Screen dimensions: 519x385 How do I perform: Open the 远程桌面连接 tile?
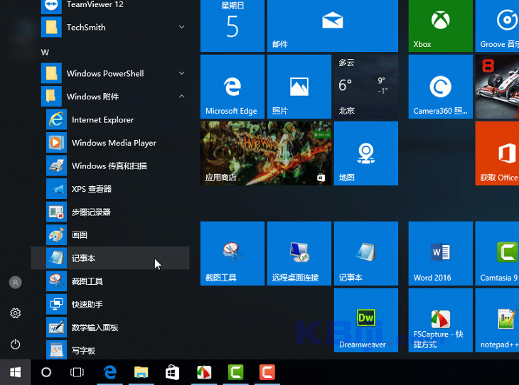(x=299, y=254)
